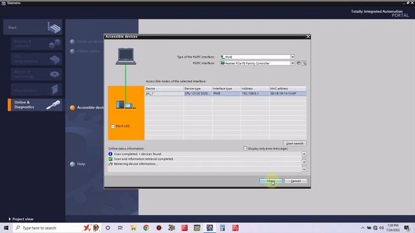Open the notification center icon
The image size is (415, 233).
coord(407,228)
